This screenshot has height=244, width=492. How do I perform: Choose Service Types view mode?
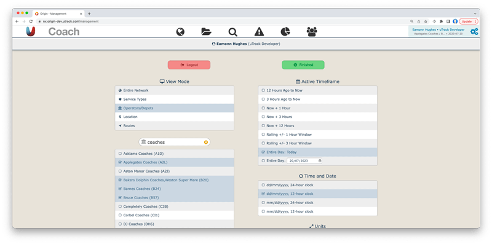174,99
